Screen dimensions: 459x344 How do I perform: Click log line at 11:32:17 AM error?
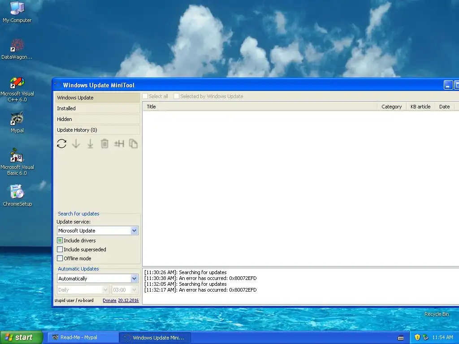pos(200,290)
